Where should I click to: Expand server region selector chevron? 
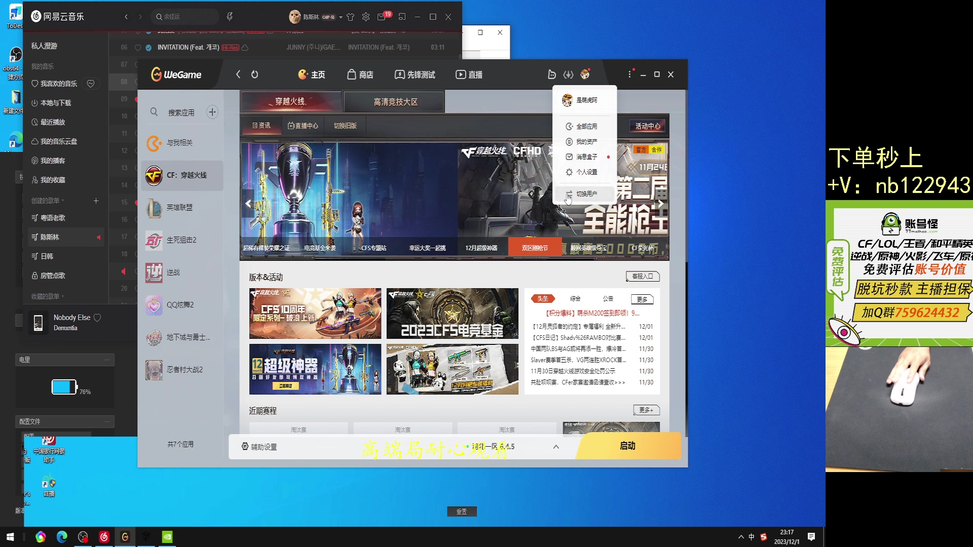coord(556,447)
